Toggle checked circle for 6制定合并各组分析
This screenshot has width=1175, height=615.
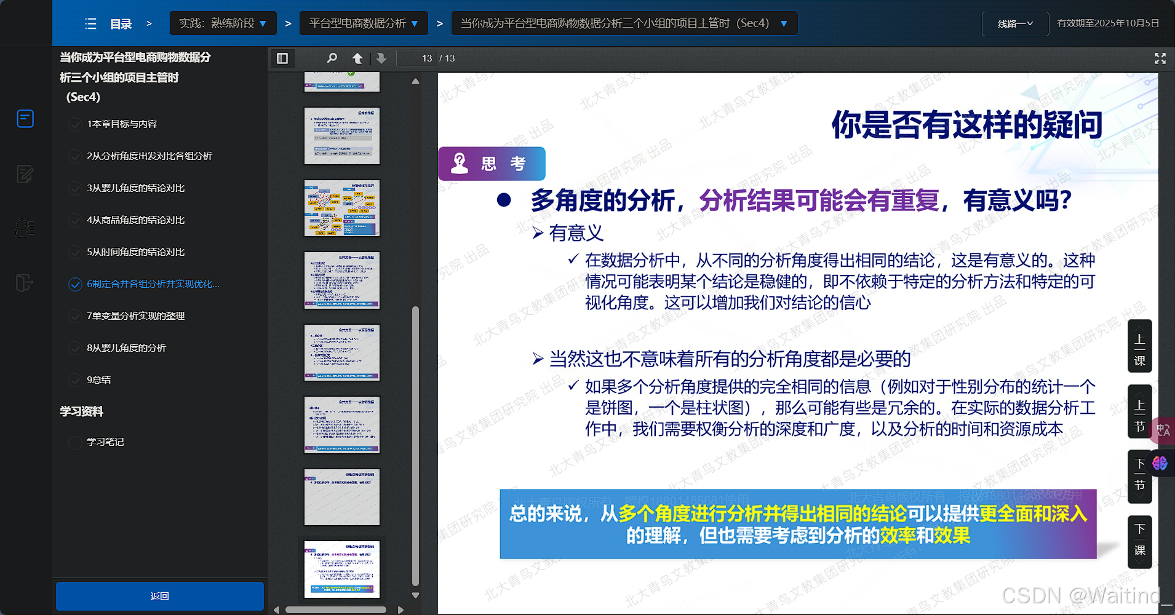pyautogui.click(x=75, y=284)
